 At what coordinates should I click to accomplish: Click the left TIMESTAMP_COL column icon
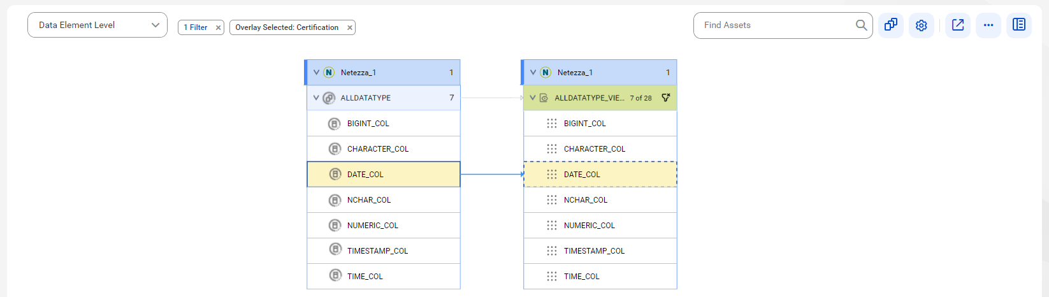335,249
